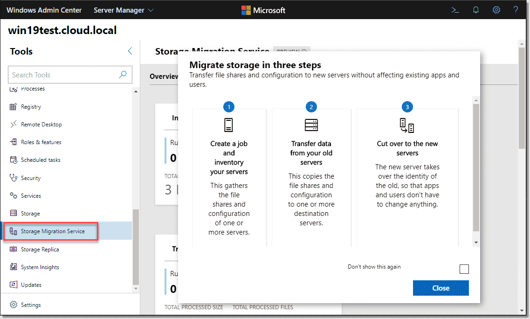Launch the PowerShell console from the top bar
Image resolution: width=530 pixels, height=319 pixels.
click(x=455, y=9)
